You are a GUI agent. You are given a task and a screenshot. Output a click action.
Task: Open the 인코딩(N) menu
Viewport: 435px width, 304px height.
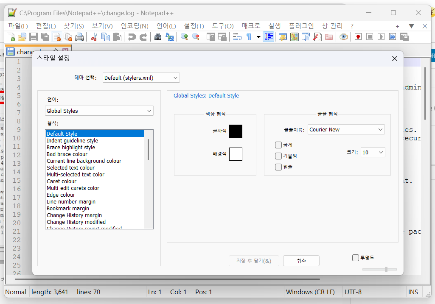[x=135, y=26]
